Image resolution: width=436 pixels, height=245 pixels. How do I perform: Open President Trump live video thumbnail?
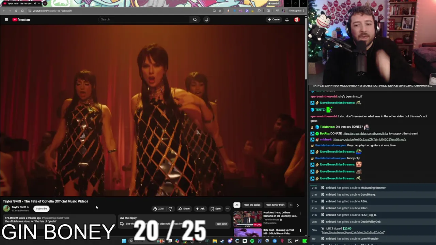248,219
